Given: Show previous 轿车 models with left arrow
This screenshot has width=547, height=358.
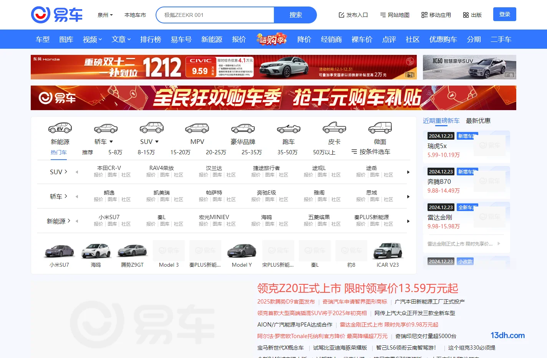Looking at the screenshot, I should 77,196.
